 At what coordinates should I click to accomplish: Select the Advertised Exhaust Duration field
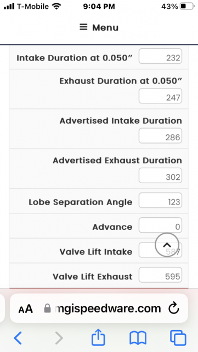coord(160,175)
